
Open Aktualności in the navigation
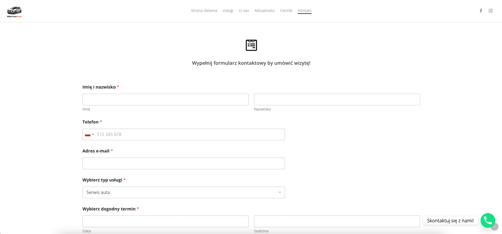point(265,11)
